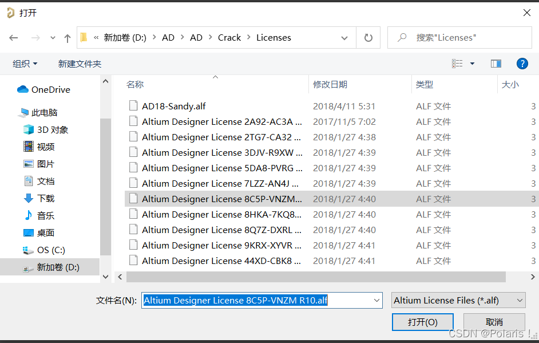Click Crack in the address path

click(229, 37)
